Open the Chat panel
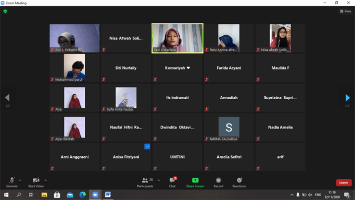 (x=172, y=182)
